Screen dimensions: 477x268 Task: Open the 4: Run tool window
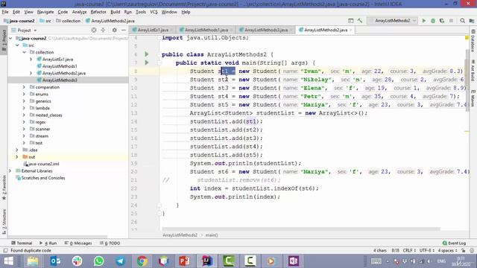48,243
